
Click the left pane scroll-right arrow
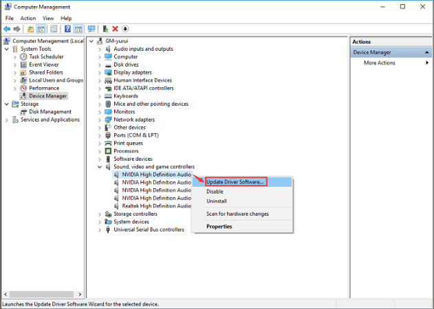(x=80, y=295)
